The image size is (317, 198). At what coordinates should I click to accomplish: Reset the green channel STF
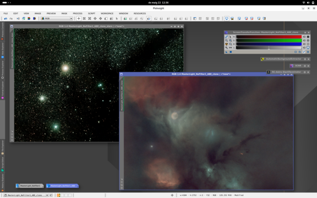point(304,40)
